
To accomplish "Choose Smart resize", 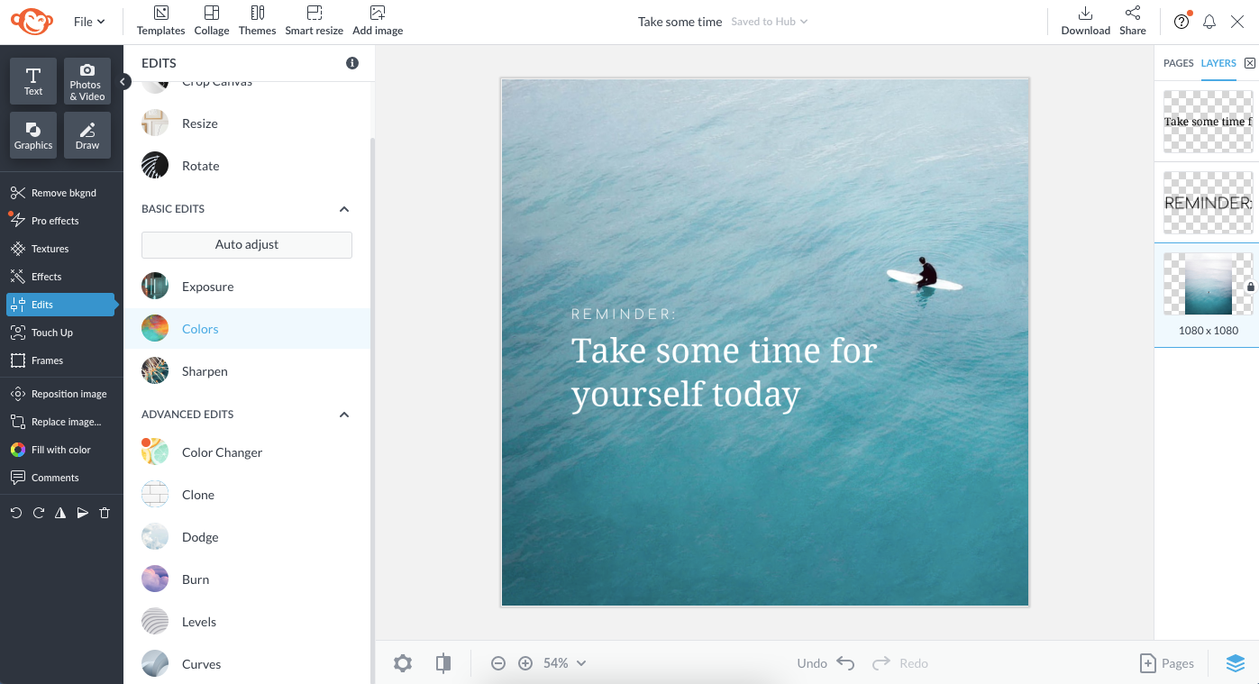I will coord(314,21).
